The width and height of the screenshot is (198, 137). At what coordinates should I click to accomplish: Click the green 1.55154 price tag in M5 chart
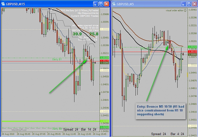coord(192,47)
